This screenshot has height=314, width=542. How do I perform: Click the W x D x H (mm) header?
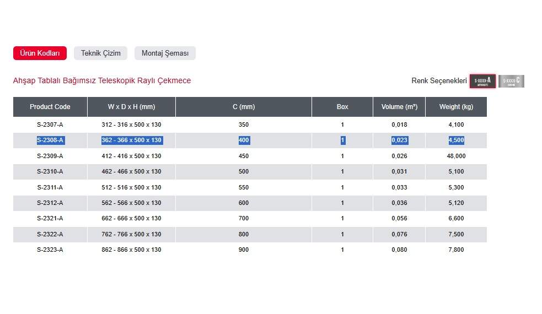click(x=131, y=107)
